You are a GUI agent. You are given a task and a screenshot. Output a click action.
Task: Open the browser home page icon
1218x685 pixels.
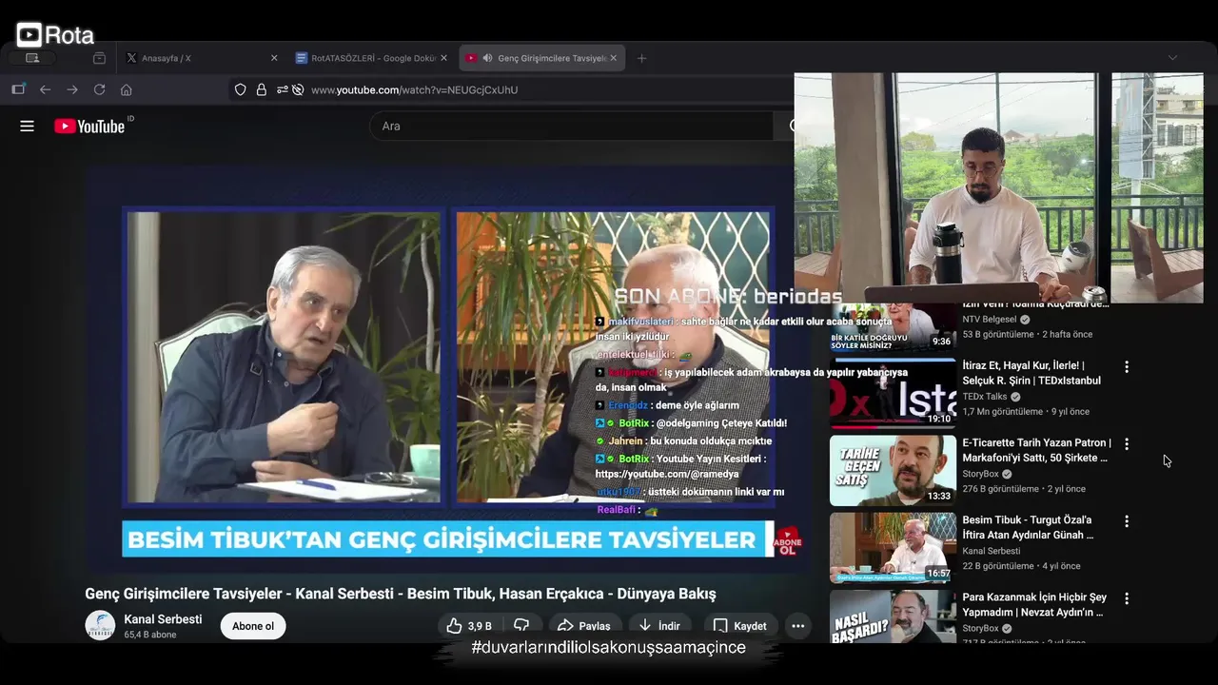click(126, 89)
